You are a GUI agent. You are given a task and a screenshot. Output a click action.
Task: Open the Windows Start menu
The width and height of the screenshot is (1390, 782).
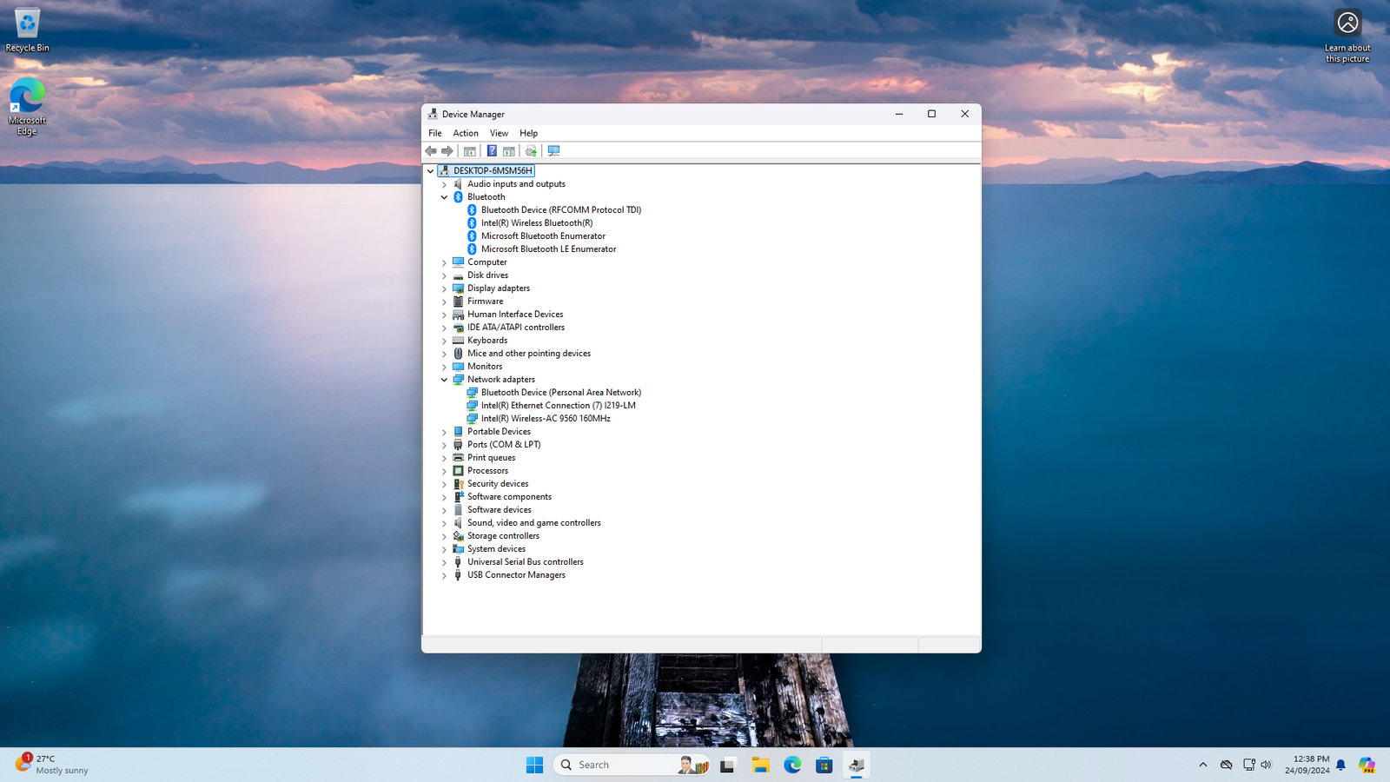click(x=534, y=765)
